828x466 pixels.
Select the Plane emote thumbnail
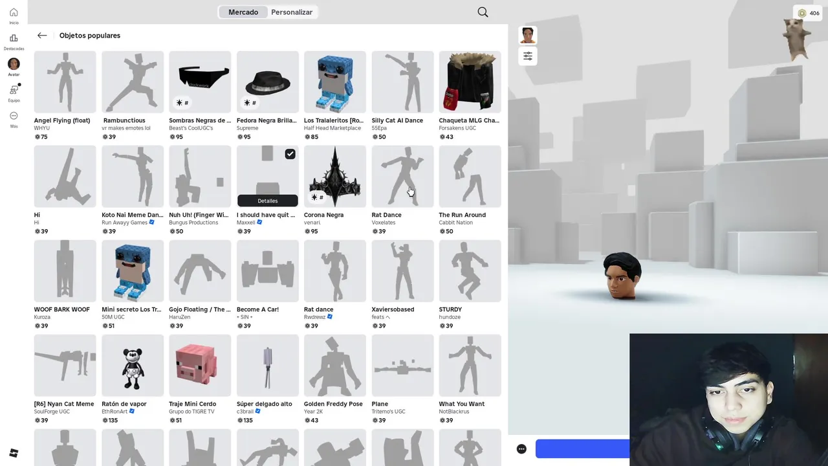pos(402,366)
